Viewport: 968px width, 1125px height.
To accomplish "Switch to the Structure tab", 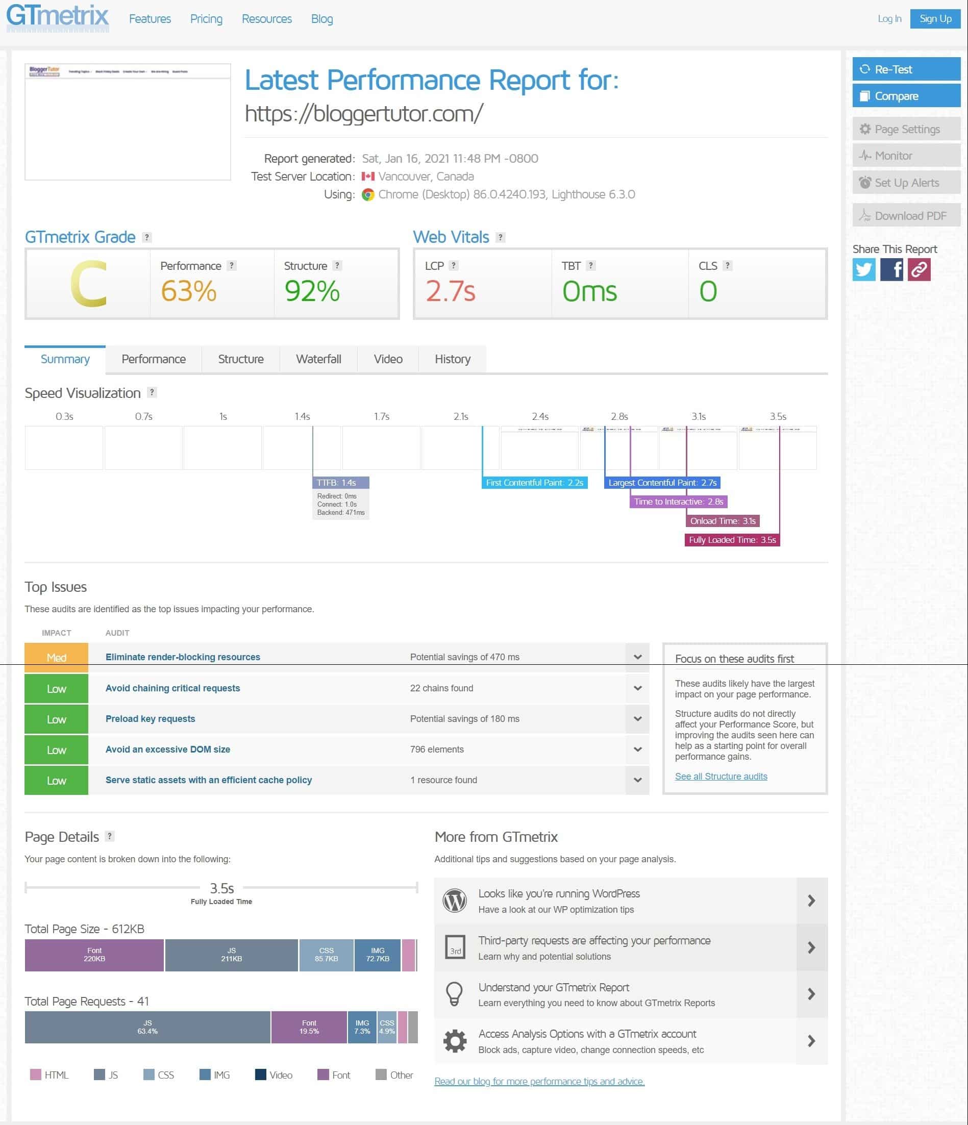I will 241,359.
